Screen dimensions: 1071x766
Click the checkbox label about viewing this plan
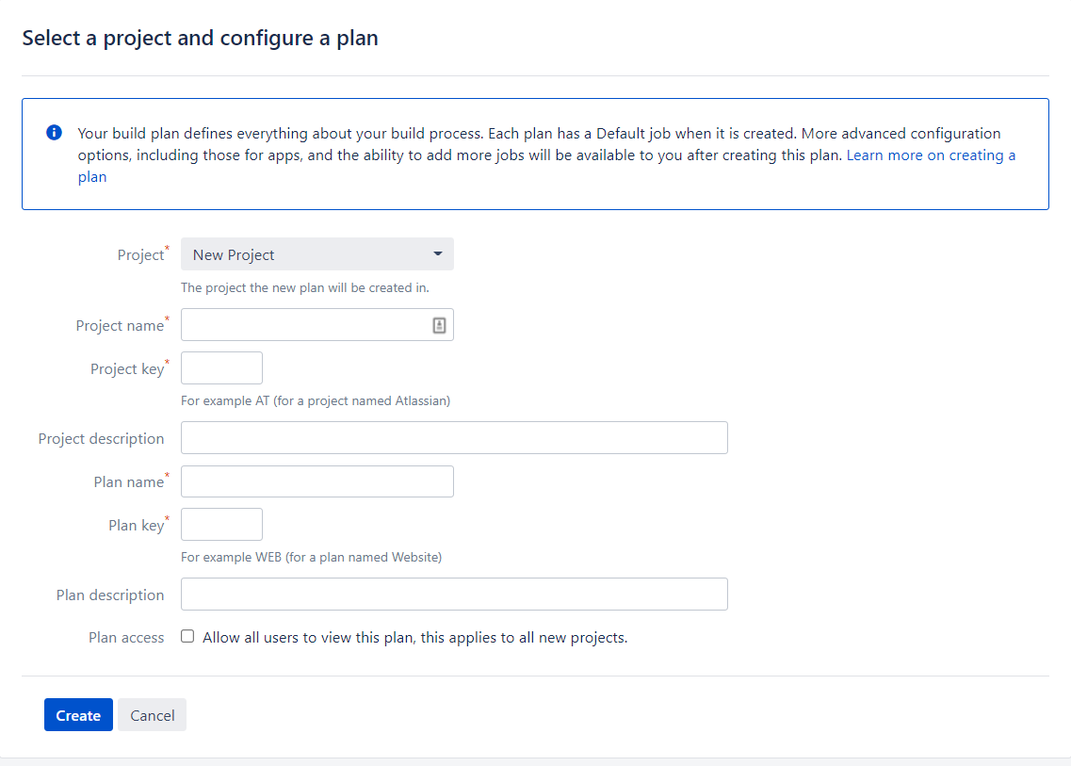coord(415,638)
